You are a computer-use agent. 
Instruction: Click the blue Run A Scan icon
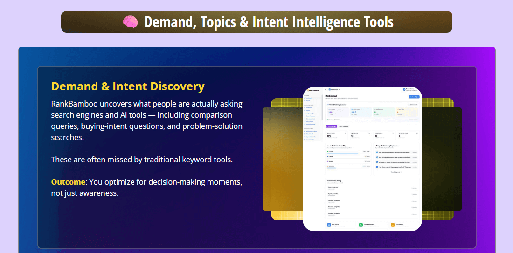point(329,225)
